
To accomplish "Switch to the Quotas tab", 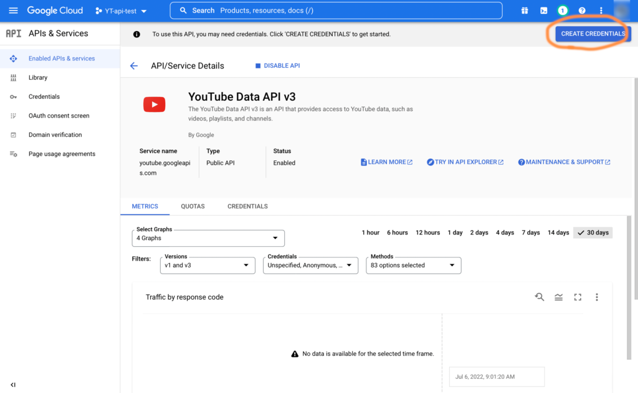I will tap(193, 206).
